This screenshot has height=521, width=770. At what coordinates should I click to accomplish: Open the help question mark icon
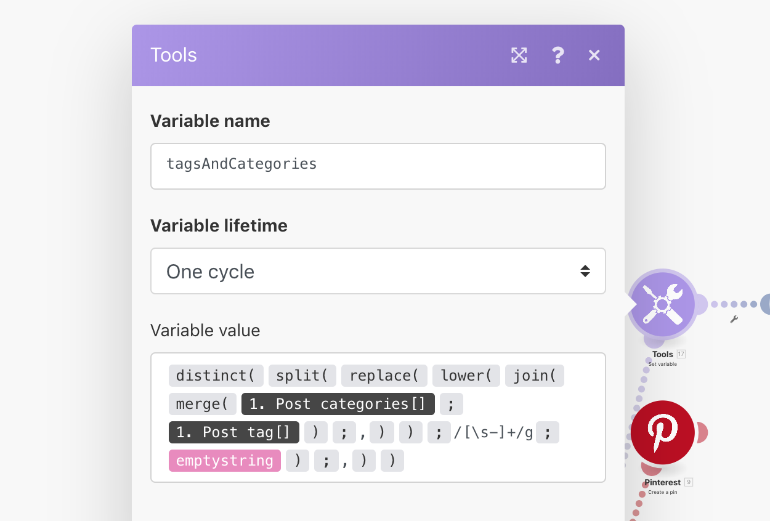pos(557,55)
